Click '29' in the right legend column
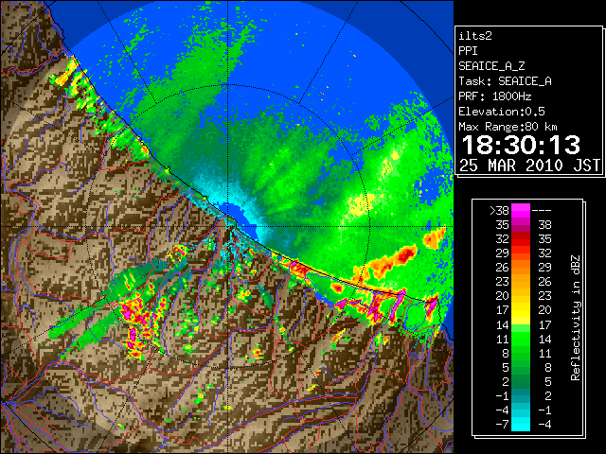 pos(545,268)
